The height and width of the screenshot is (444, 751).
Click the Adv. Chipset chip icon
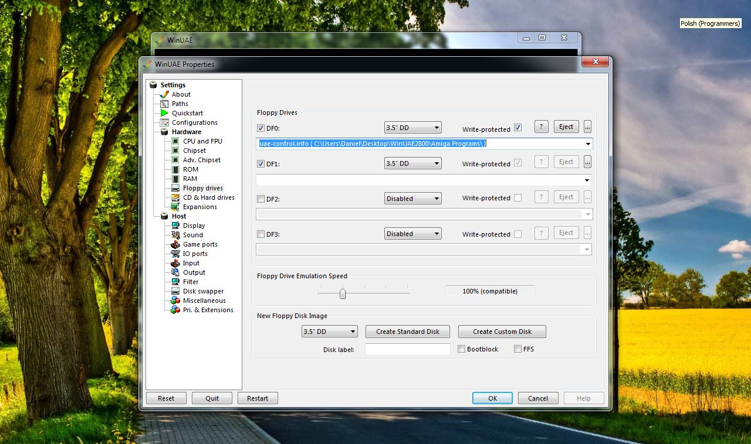(x=175, y=160)
